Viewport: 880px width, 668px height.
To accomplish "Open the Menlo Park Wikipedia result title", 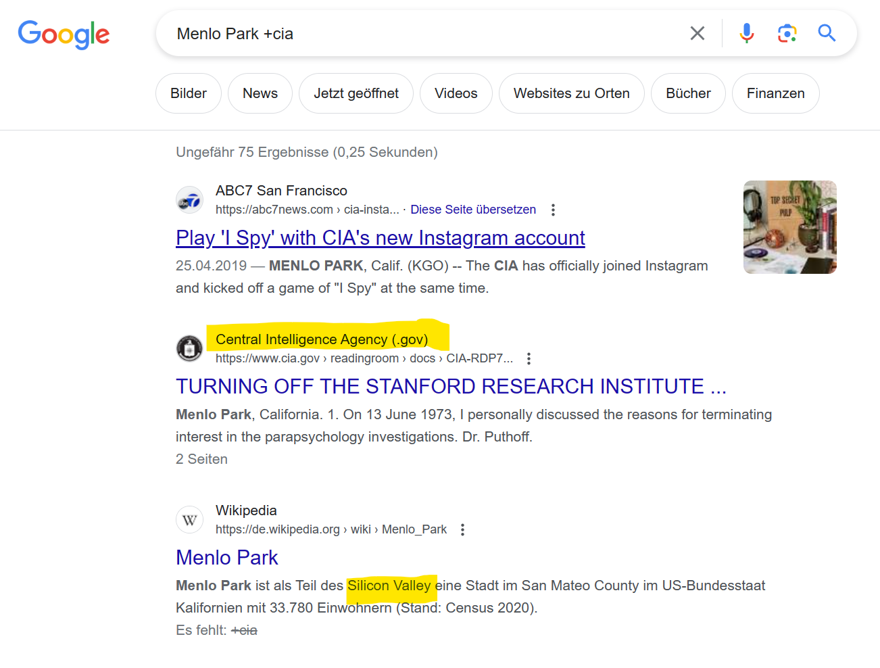I will coord(227,558).
